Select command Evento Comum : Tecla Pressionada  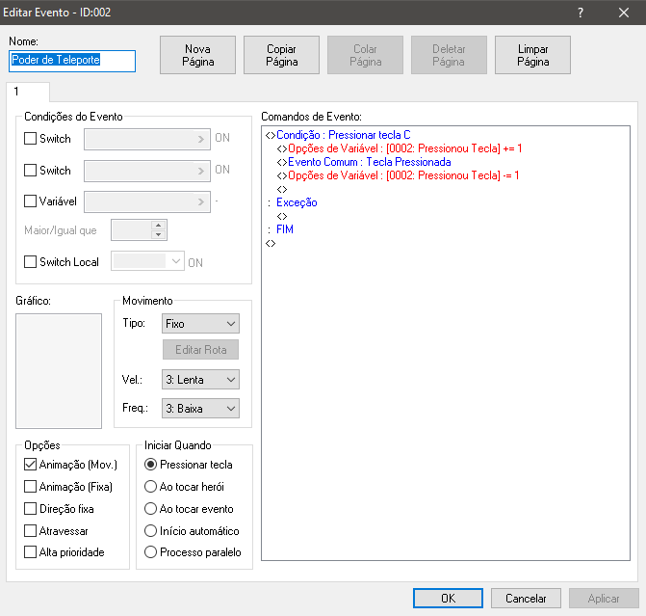point(364,162)
